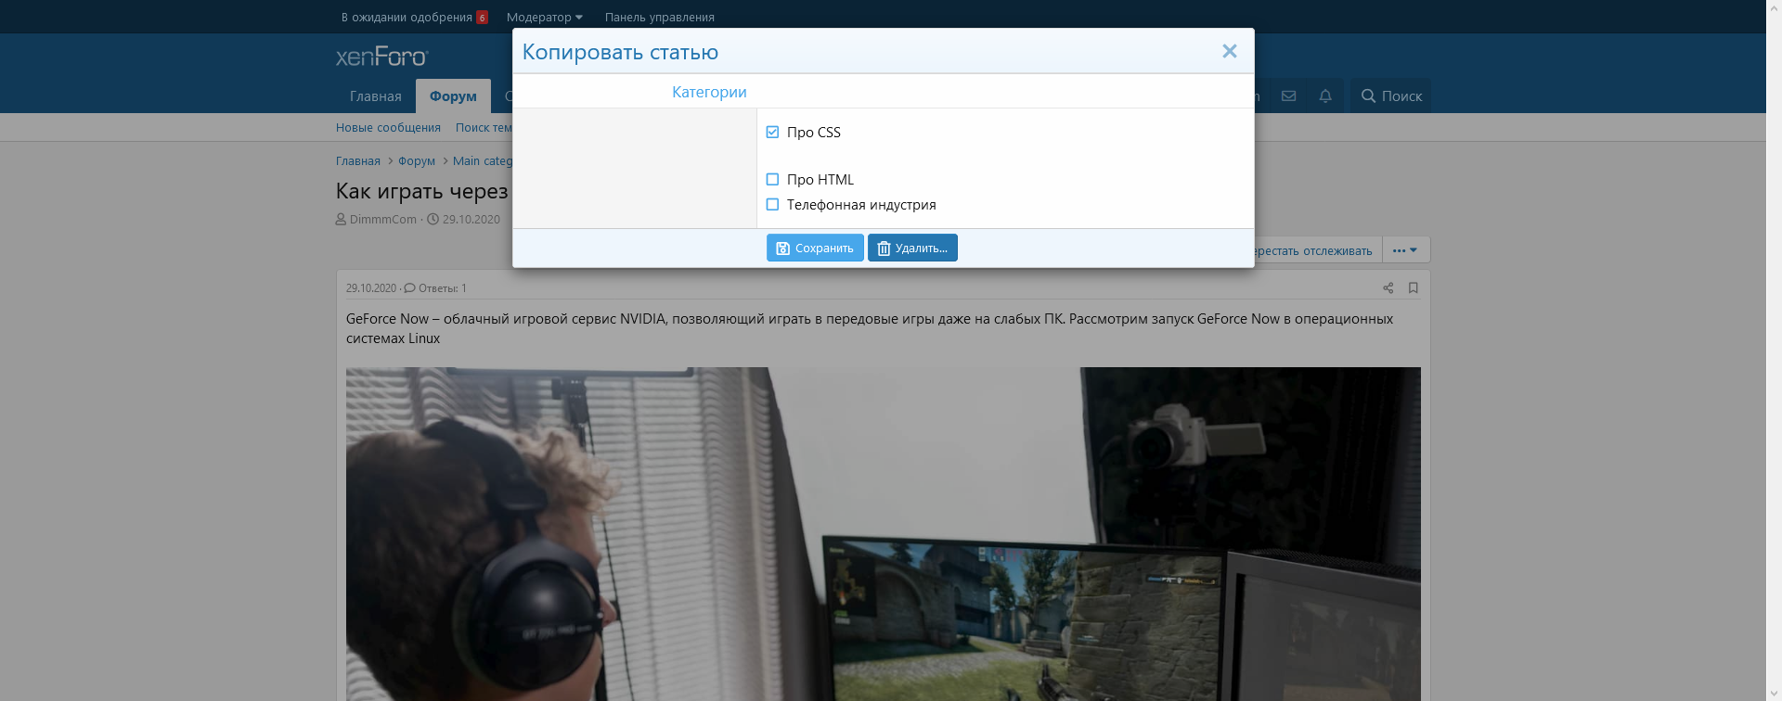Bookmark the post with bookmark icon

(x=1414, y=288)
